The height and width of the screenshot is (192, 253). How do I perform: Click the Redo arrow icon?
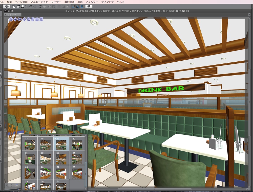point(35,7)
